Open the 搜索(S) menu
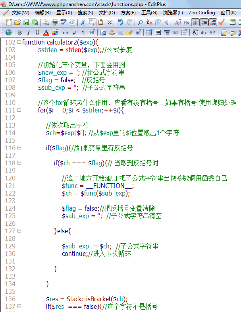Viewport: 241px width, 312px height. pyautogui.click(x=85, y=13)
